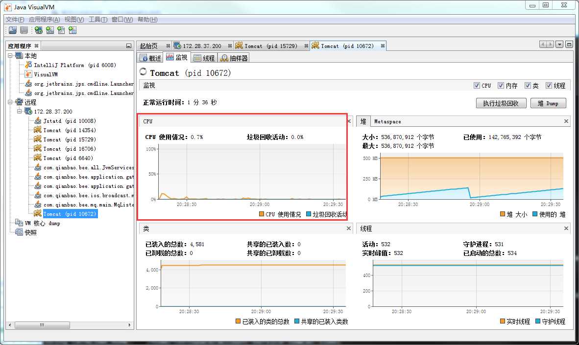Open the 文件(F) menu
The height and width of the screenshot is (345, 579).
(x=15, y=19)
